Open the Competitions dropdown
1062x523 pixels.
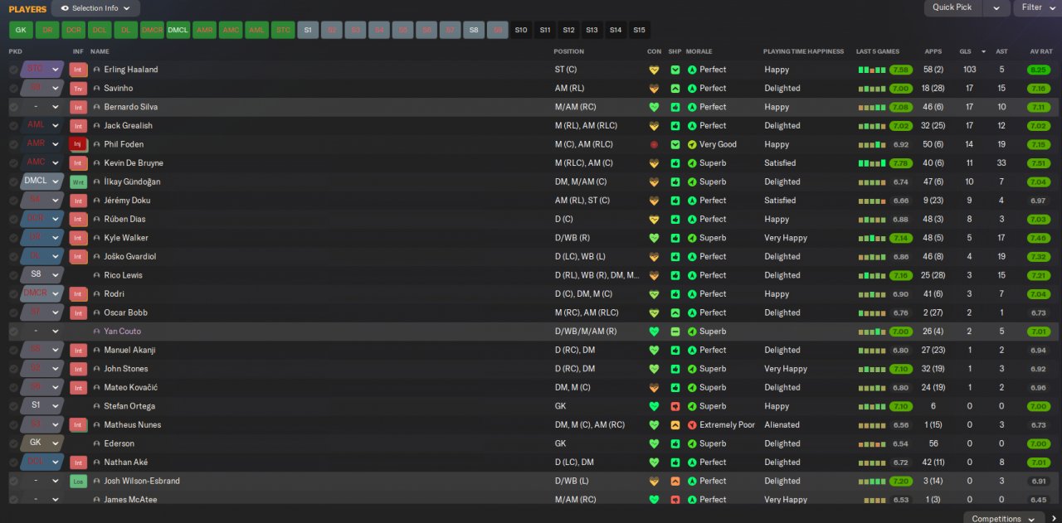pyautogui.click(x=1002, y=518)
